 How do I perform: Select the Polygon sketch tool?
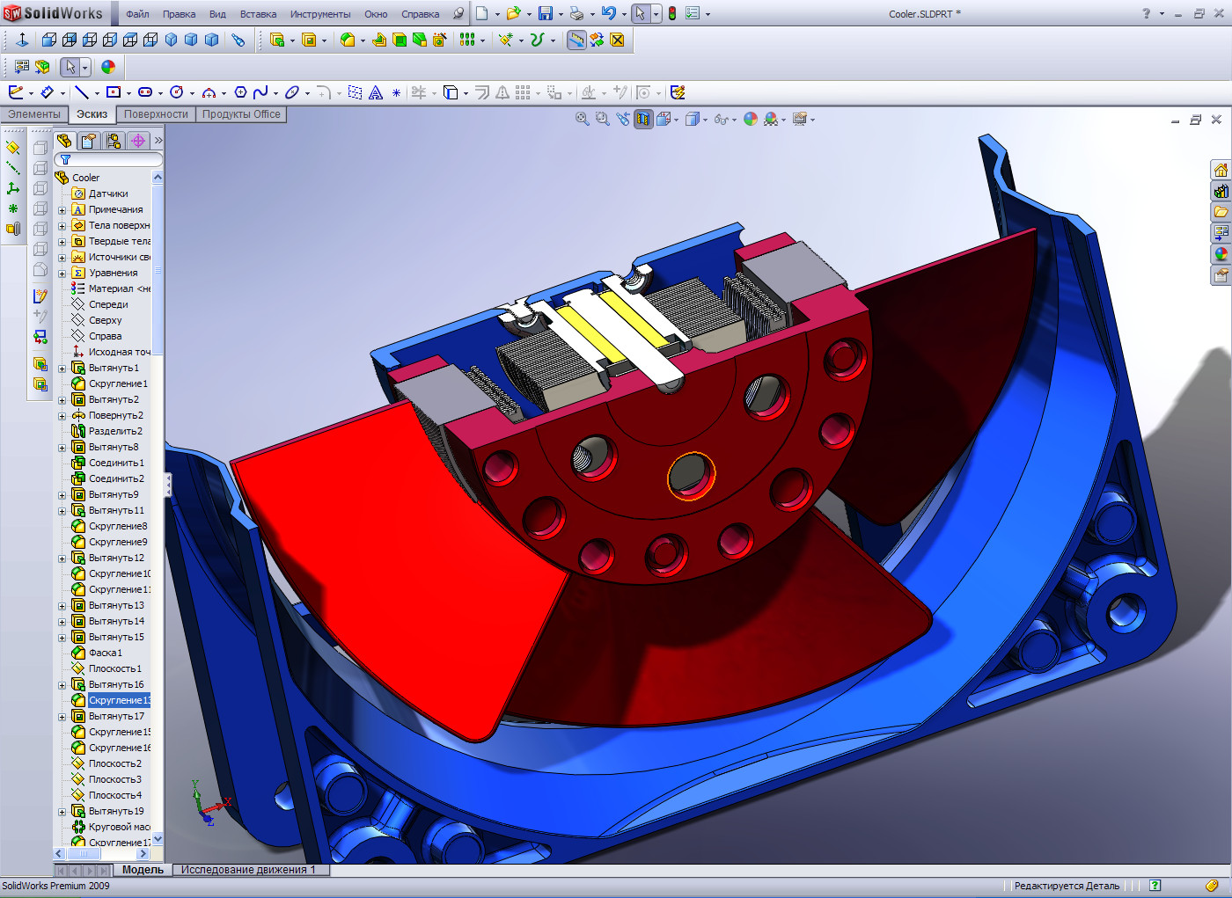pyautogui.click(x=240, y=92)
